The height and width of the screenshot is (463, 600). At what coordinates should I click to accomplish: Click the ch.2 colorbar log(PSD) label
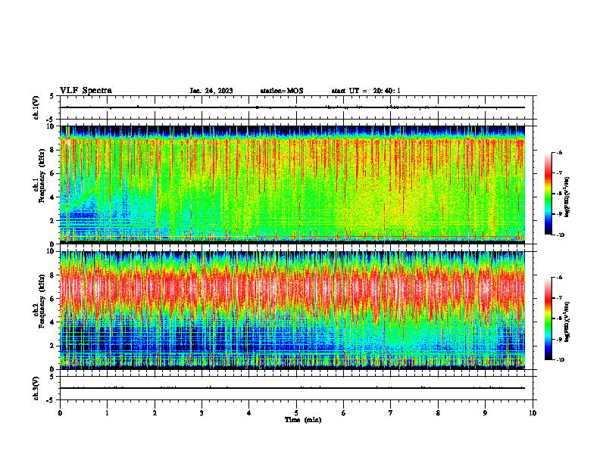(567, 322)
